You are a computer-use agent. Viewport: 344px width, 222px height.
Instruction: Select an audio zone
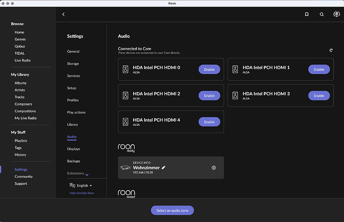coord(172,211)
